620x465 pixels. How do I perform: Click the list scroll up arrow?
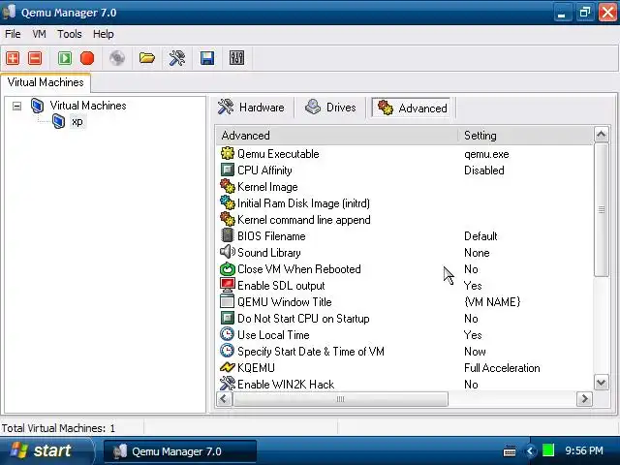(x=601, y=135)
